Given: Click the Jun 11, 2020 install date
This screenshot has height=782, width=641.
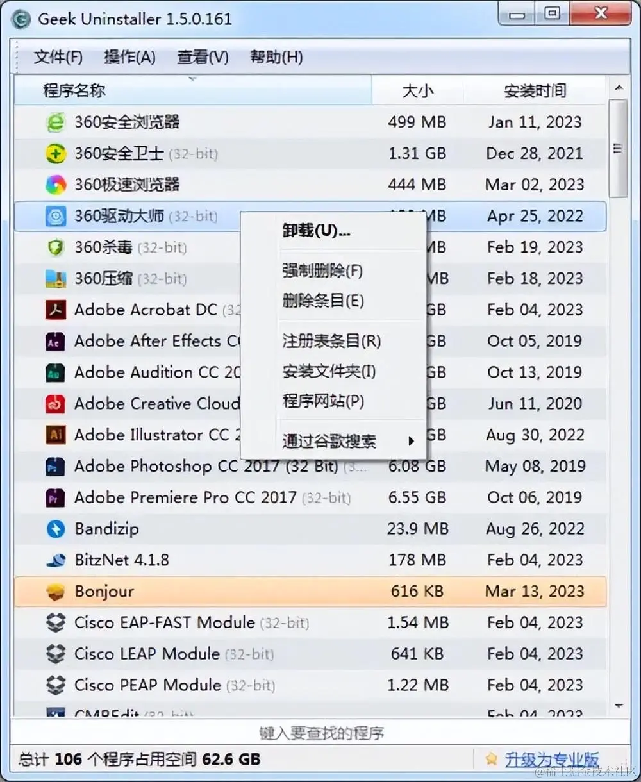Looking at the screenshot, I should pyautogui.click(x=535, y=404).
